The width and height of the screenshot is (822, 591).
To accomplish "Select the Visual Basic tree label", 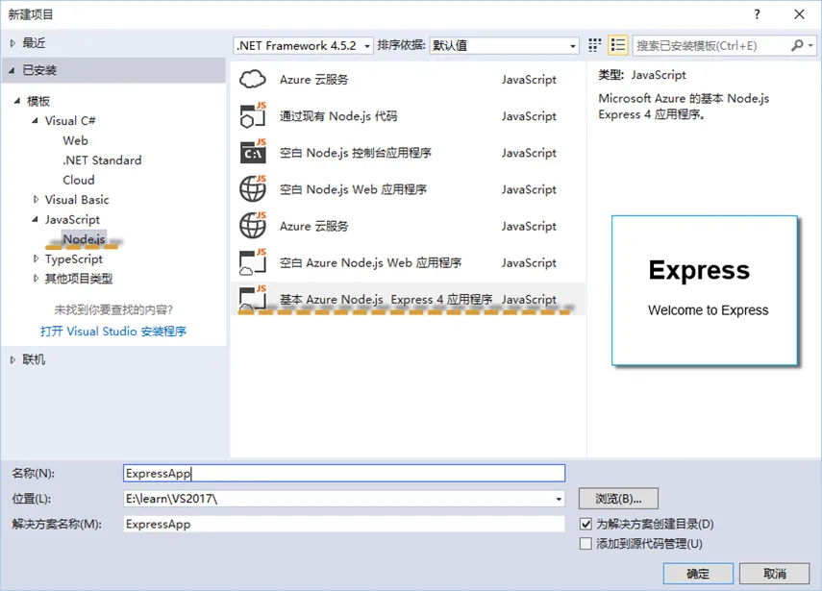I will point(77,200).
